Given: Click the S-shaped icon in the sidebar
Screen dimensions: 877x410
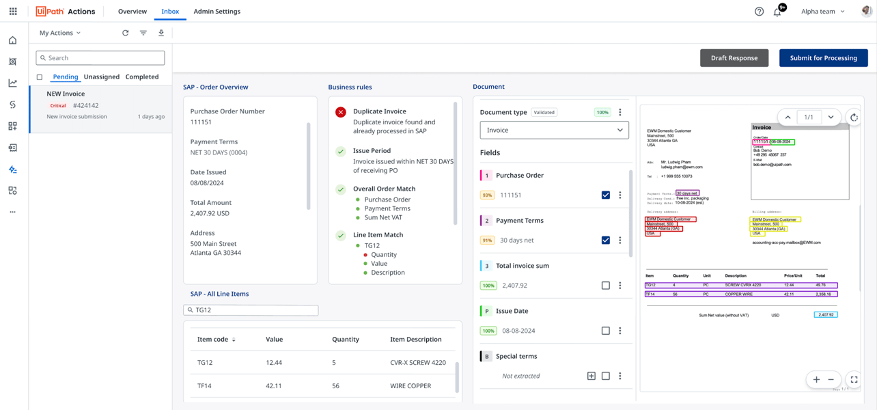Looking at the screenshot, I should pos(13,105).
